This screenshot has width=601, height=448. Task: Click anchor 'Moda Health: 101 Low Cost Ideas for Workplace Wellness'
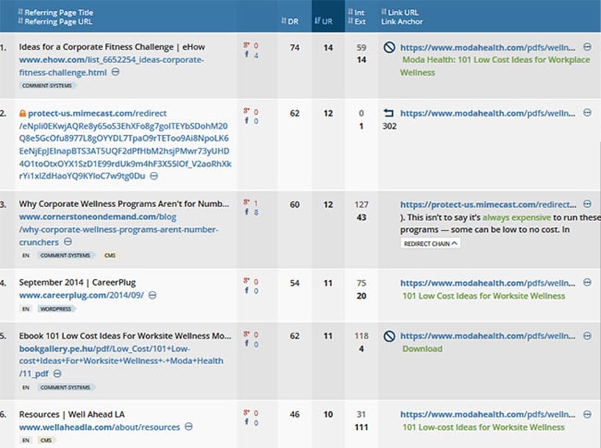494,66
